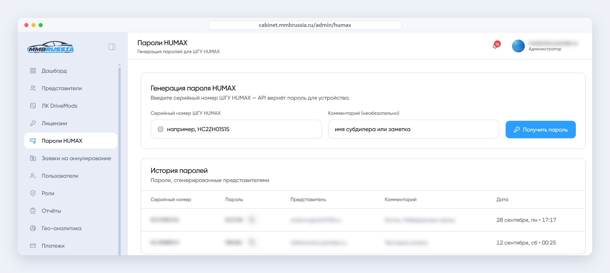Screen dimensions: 610x273
Task: Click the Пароли HUMAX sidebar icon
Action: [33, 141]
